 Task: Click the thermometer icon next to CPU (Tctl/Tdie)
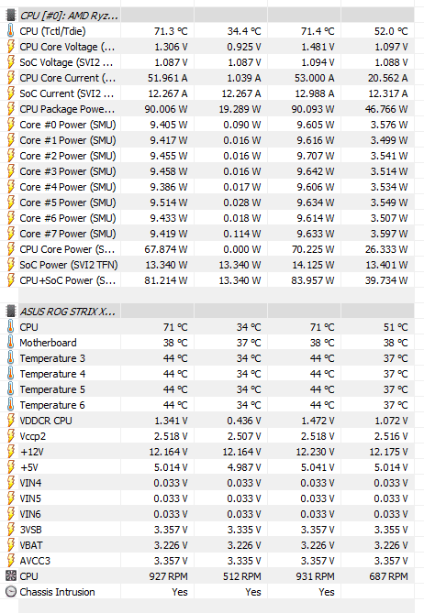(11, 31)
